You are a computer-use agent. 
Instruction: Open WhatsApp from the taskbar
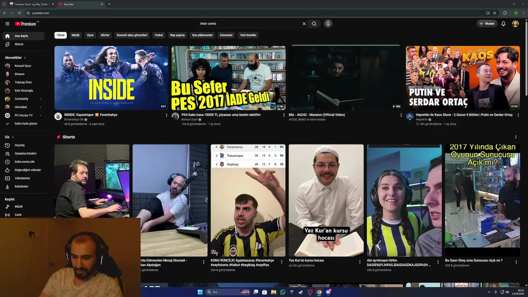[x=283, y=292]
